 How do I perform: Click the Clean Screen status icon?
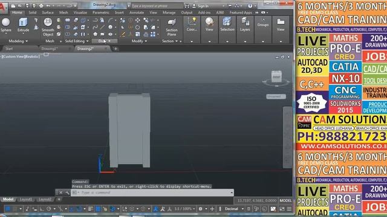click(282, 209)
